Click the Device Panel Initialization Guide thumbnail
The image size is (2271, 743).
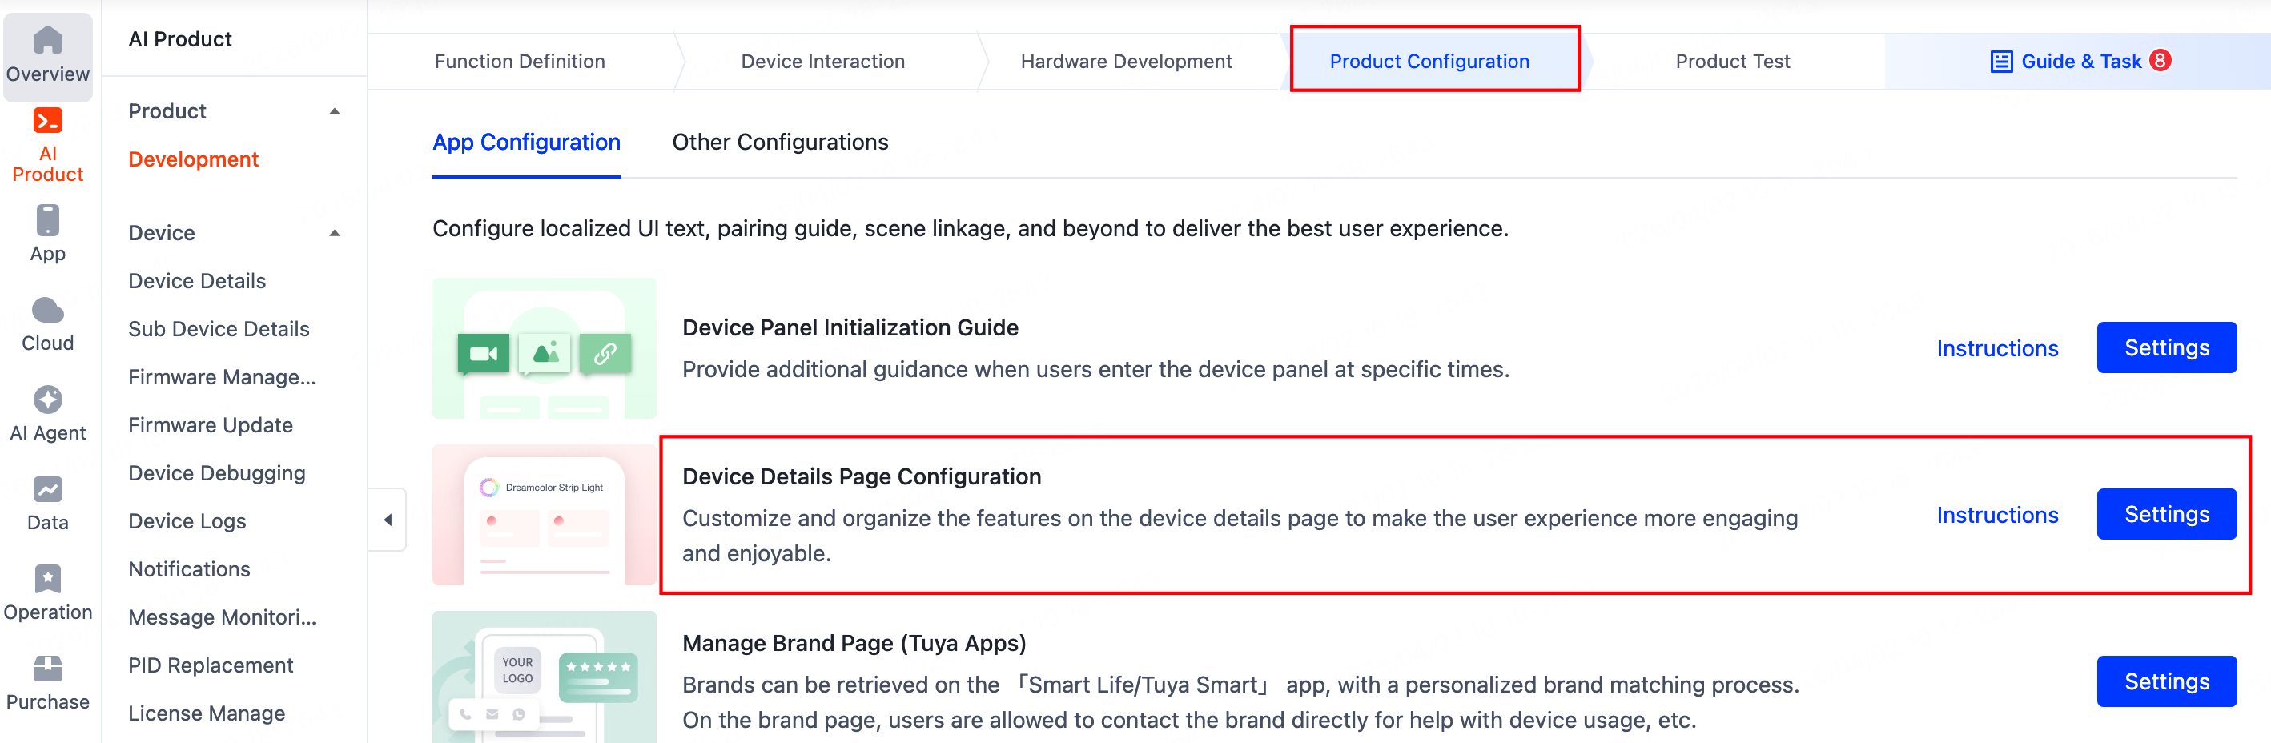point(544,349)
